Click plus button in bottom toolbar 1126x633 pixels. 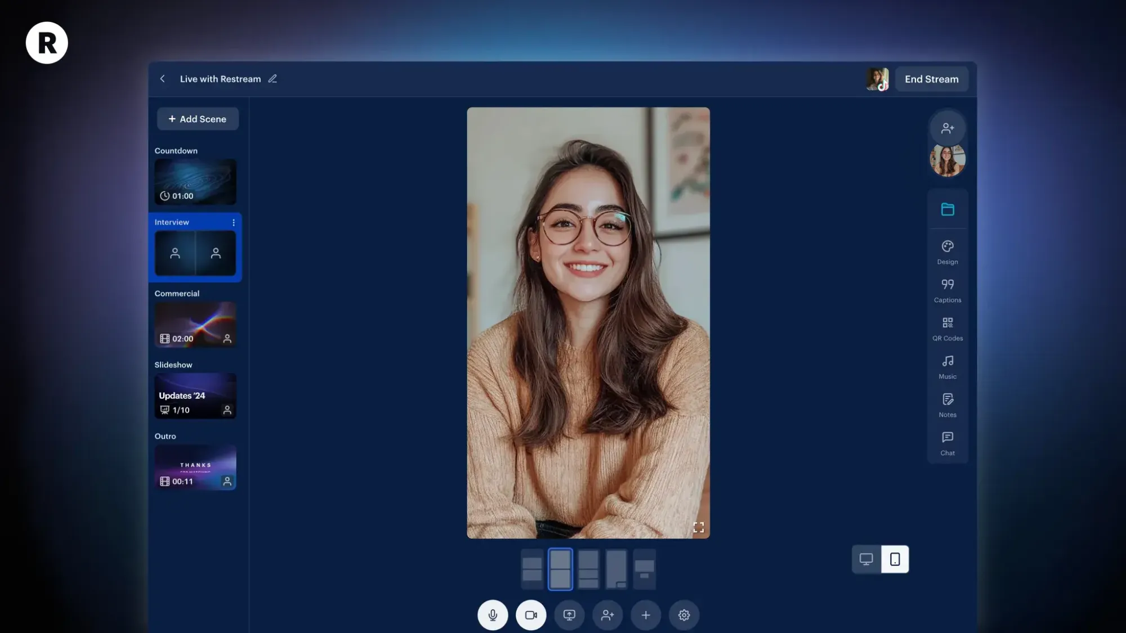(646, 615)
